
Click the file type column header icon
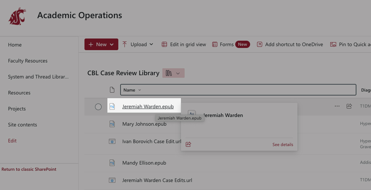pos(113,90)
